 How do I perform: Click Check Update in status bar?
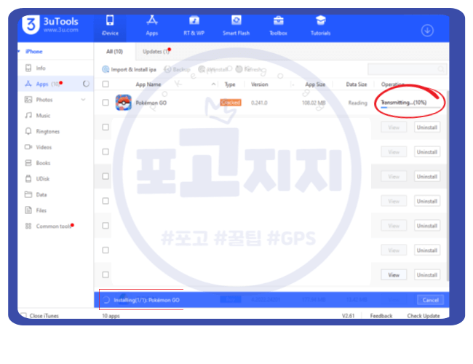click(424, 316)
